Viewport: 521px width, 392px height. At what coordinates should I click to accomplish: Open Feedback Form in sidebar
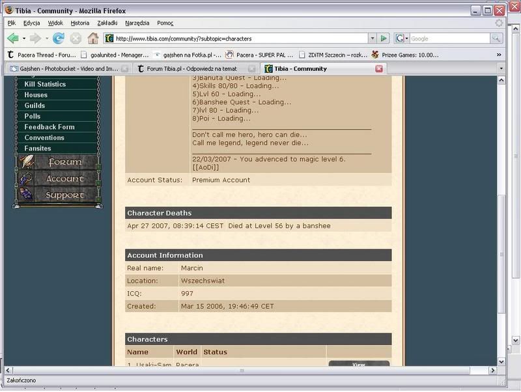point(49,126)
